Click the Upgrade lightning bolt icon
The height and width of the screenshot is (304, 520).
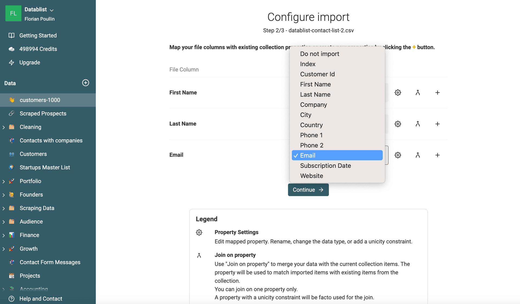[12, 62]
